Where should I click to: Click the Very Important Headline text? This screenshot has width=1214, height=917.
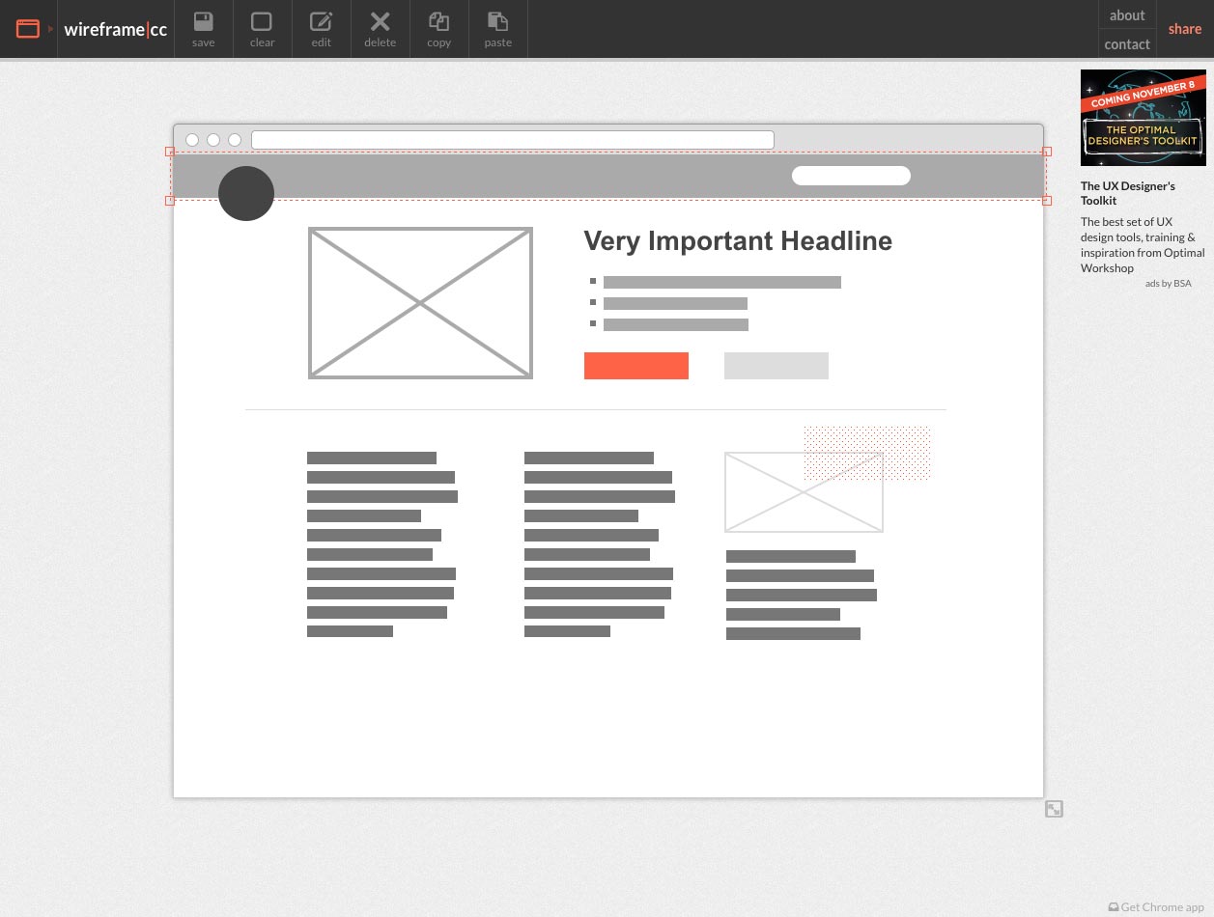(x=738, y=241)
